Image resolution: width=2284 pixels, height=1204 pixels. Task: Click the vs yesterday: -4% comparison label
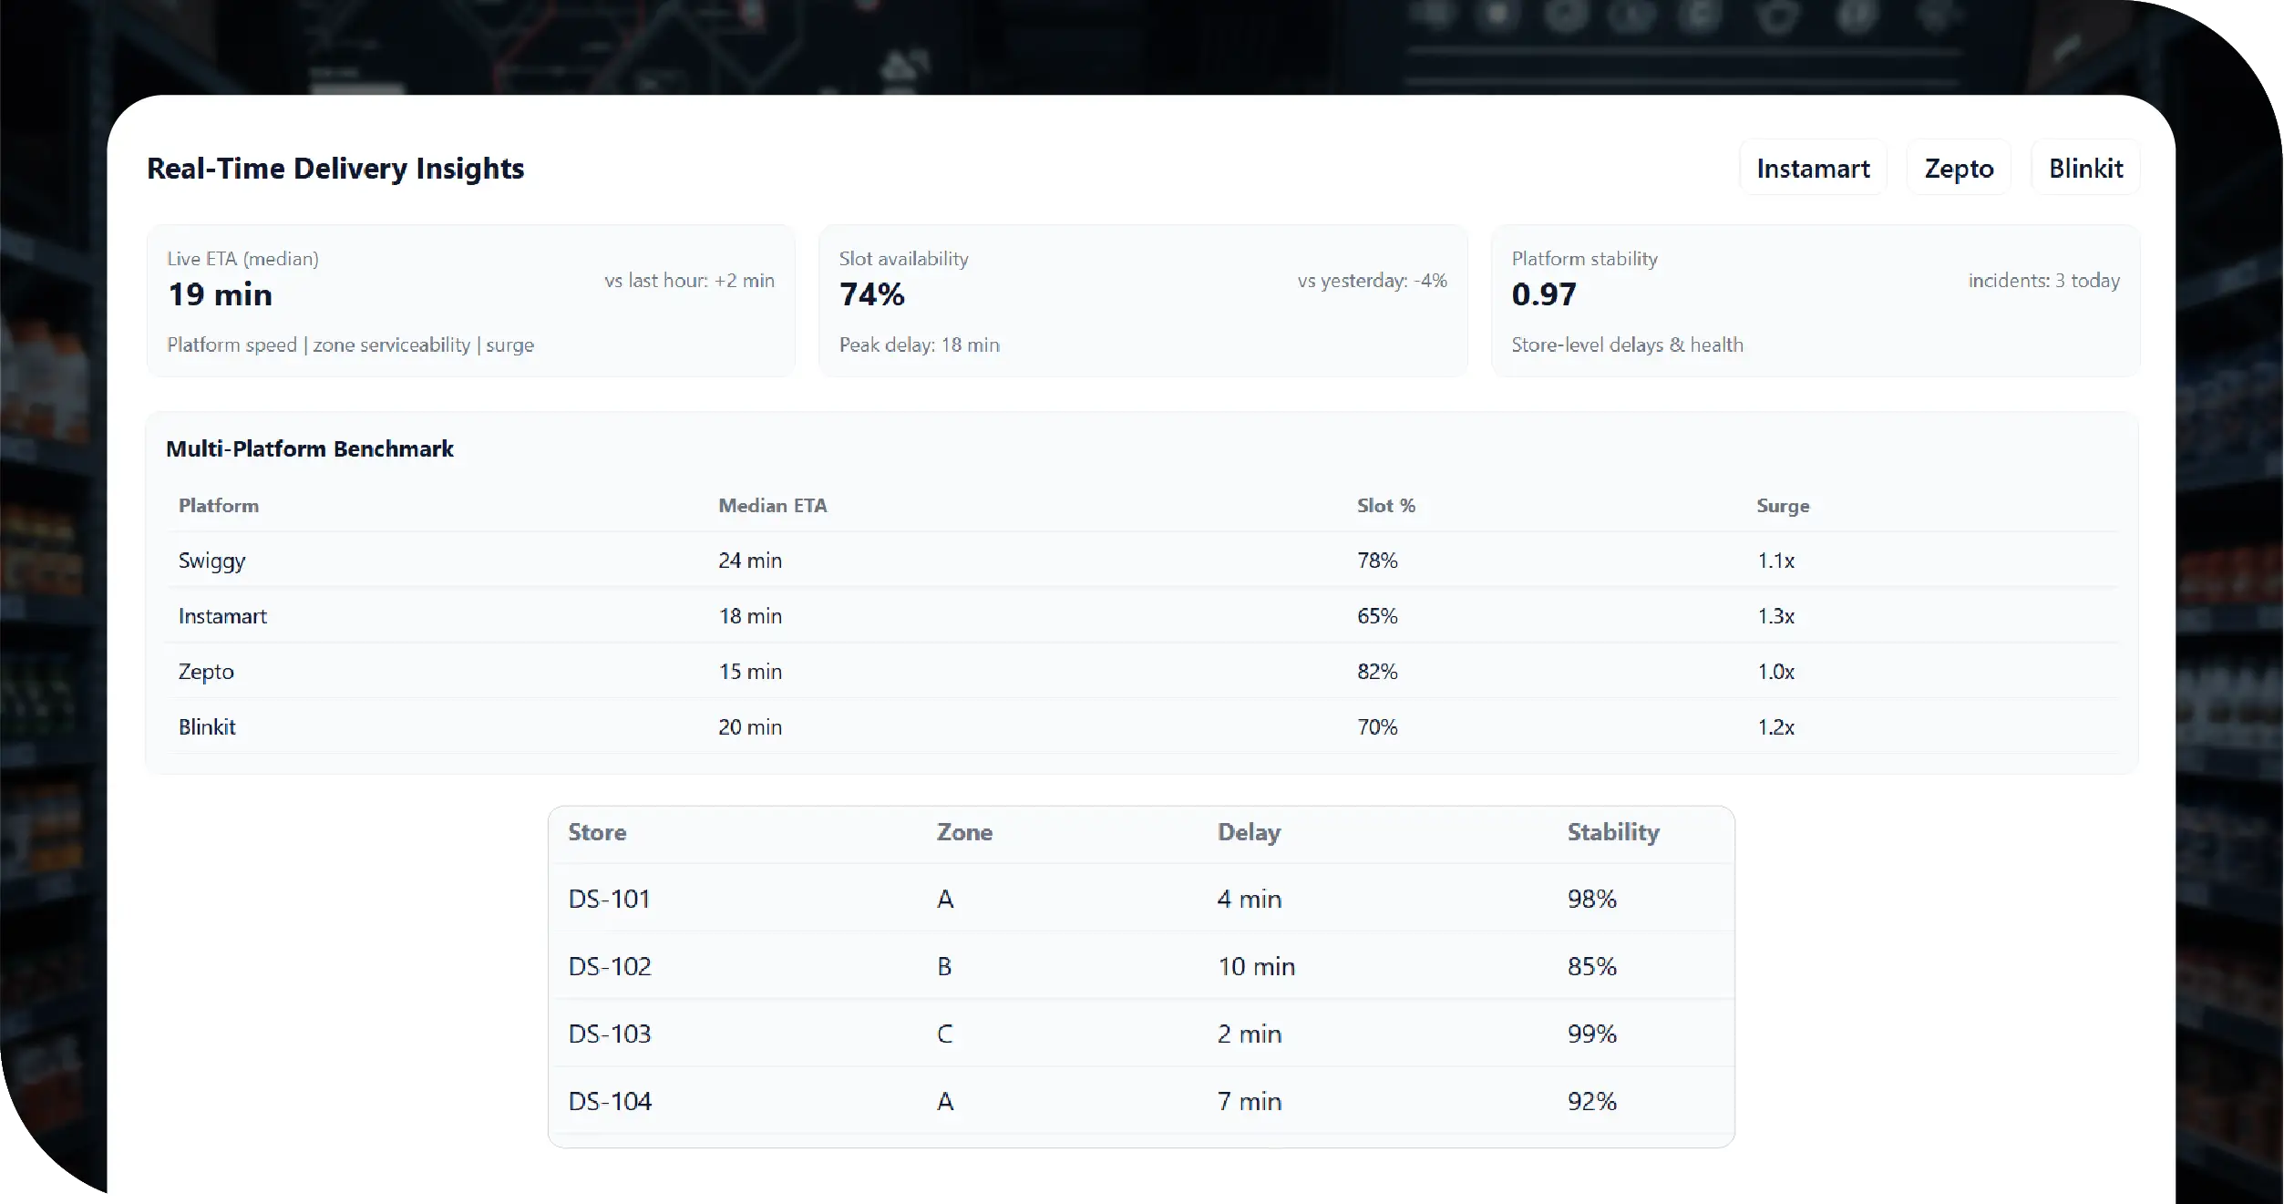[x=1372, y=281]
